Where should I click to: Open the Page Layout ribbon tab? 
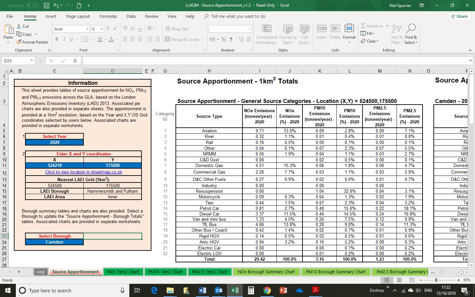tap(78, 16)
